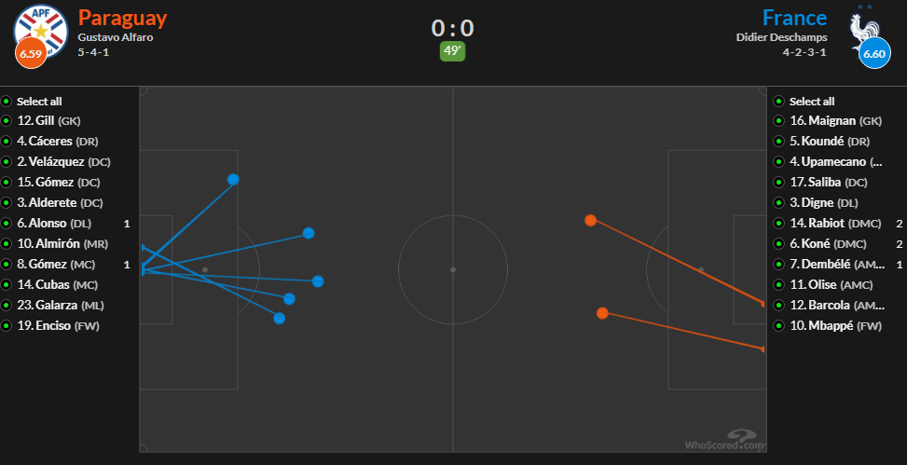Open the France team name link
The width and height of the screenshot is (907, 465).
click(794, 18)
